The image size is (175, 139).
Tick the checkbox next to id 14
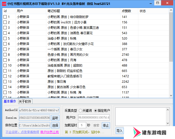5,87
